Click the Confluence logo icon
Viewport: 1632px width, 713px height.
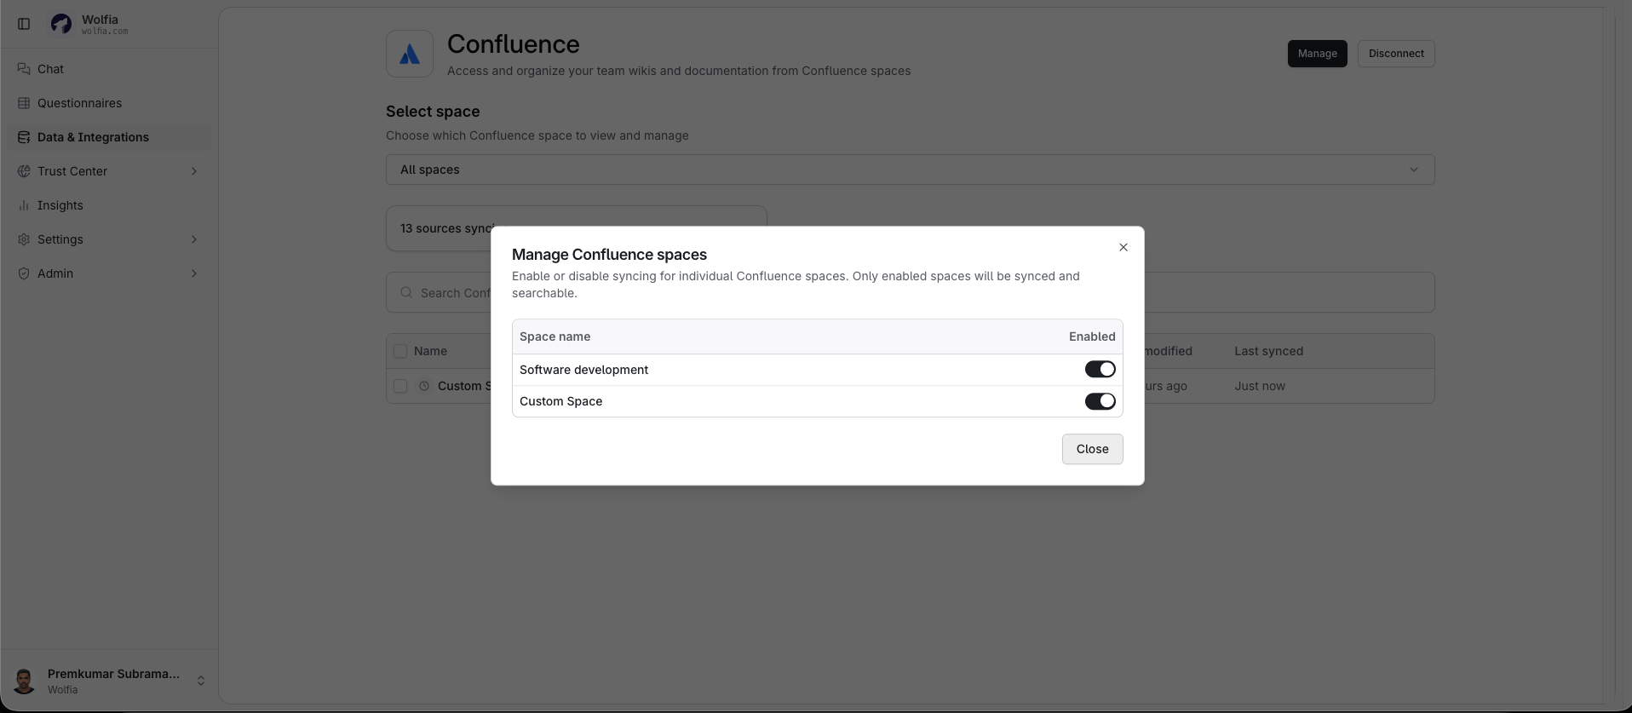click(410, 54)
